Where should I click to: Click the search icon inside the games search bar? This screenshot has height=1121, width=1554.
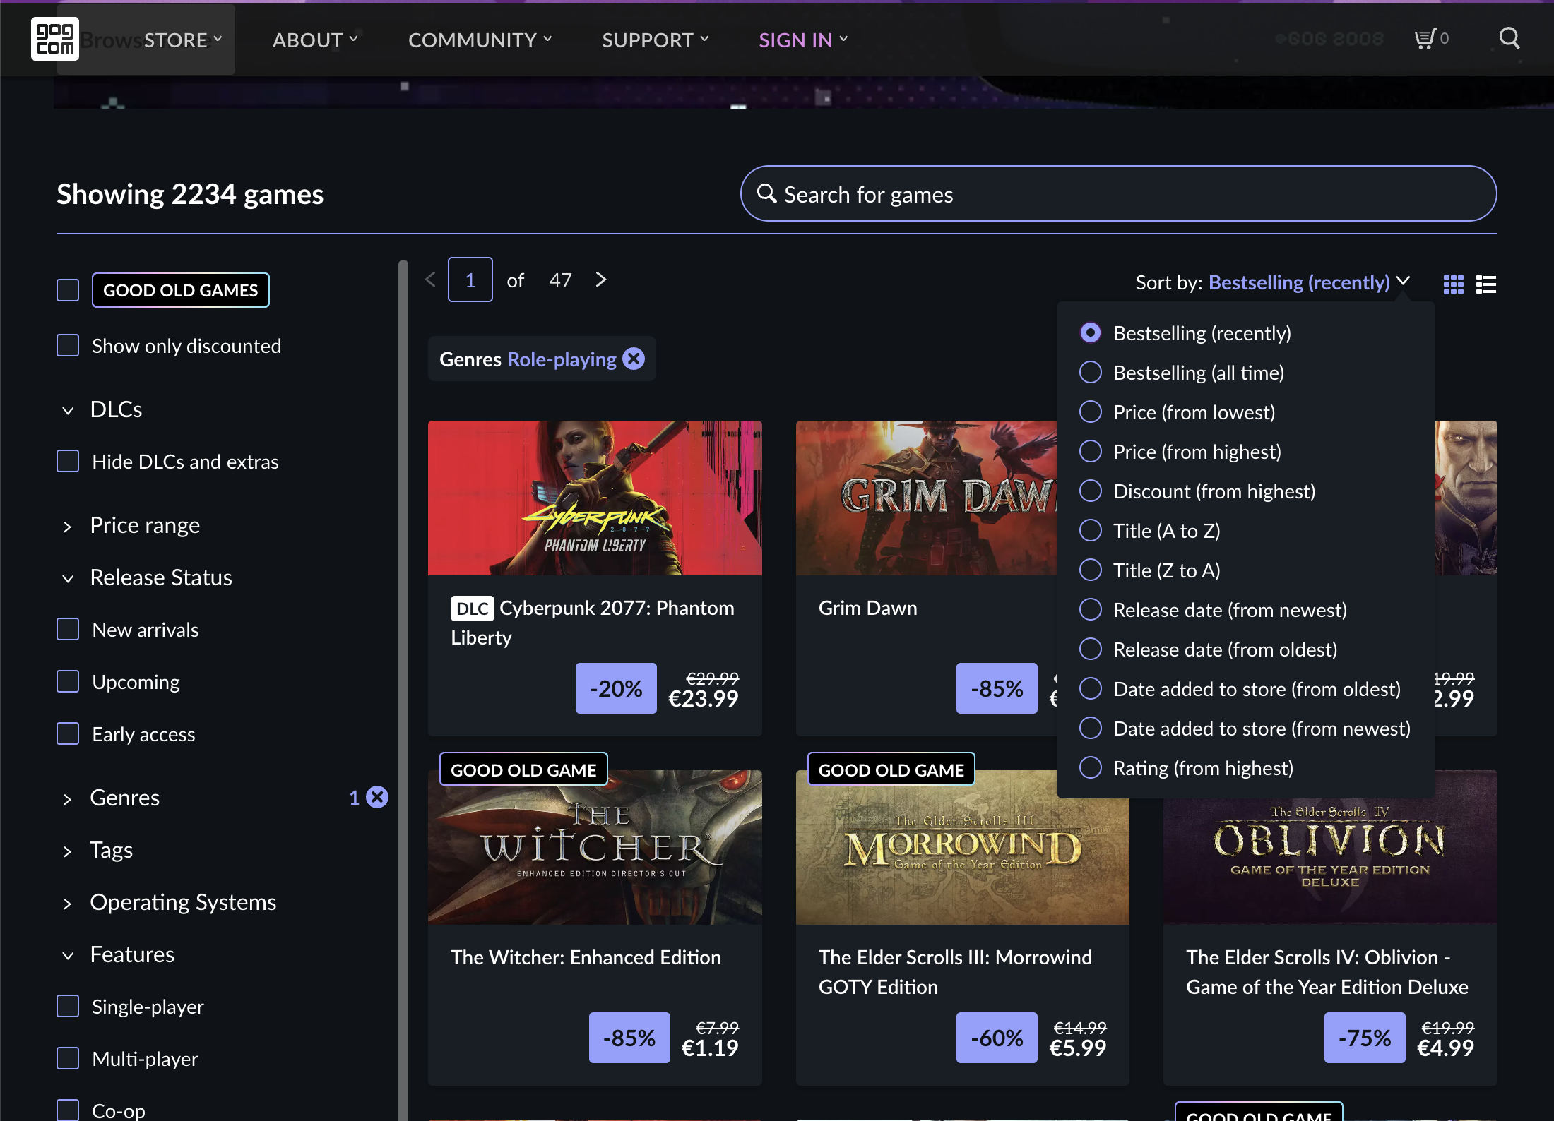pos(768,193)
